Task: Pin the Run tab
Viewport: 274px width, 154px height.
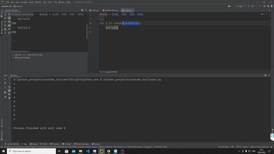Action: (5, 97)
